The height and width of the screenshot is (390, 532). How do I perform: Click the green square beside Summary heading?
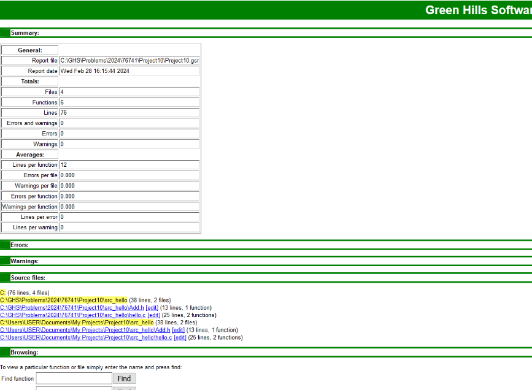coord(5,33)
